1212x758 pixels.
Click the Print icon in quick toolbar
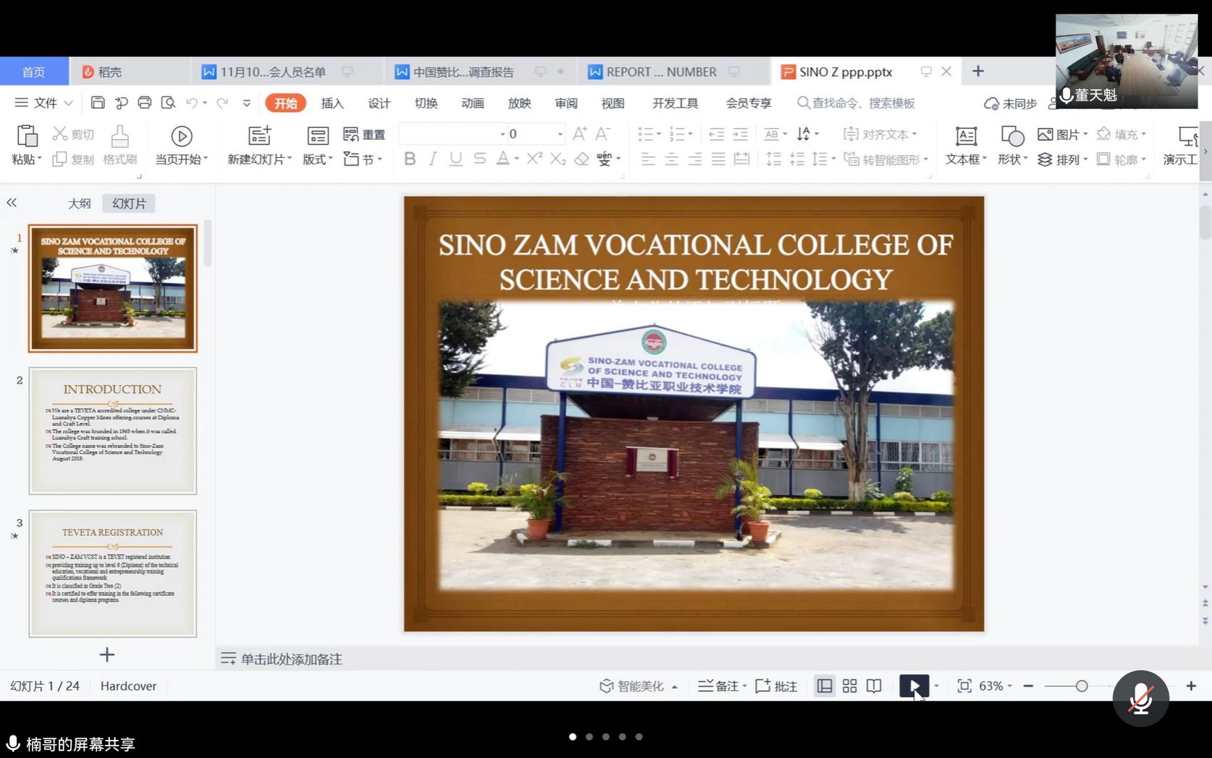click(x=145, y=103)
